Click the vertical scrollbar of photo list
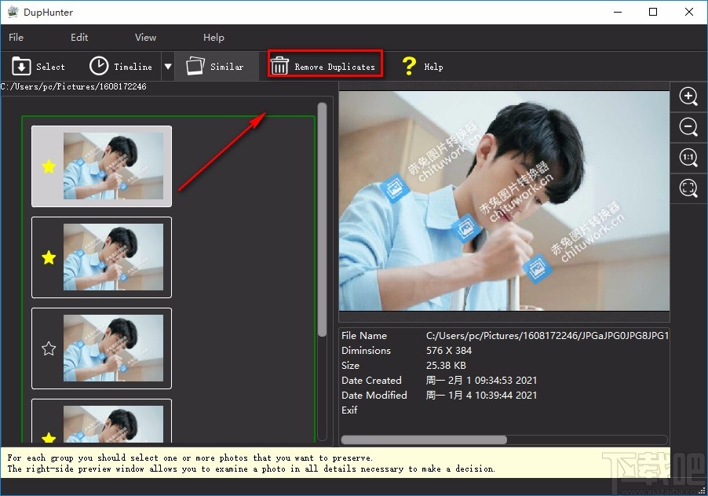708x496 pixels. click(x=322, y=220)
